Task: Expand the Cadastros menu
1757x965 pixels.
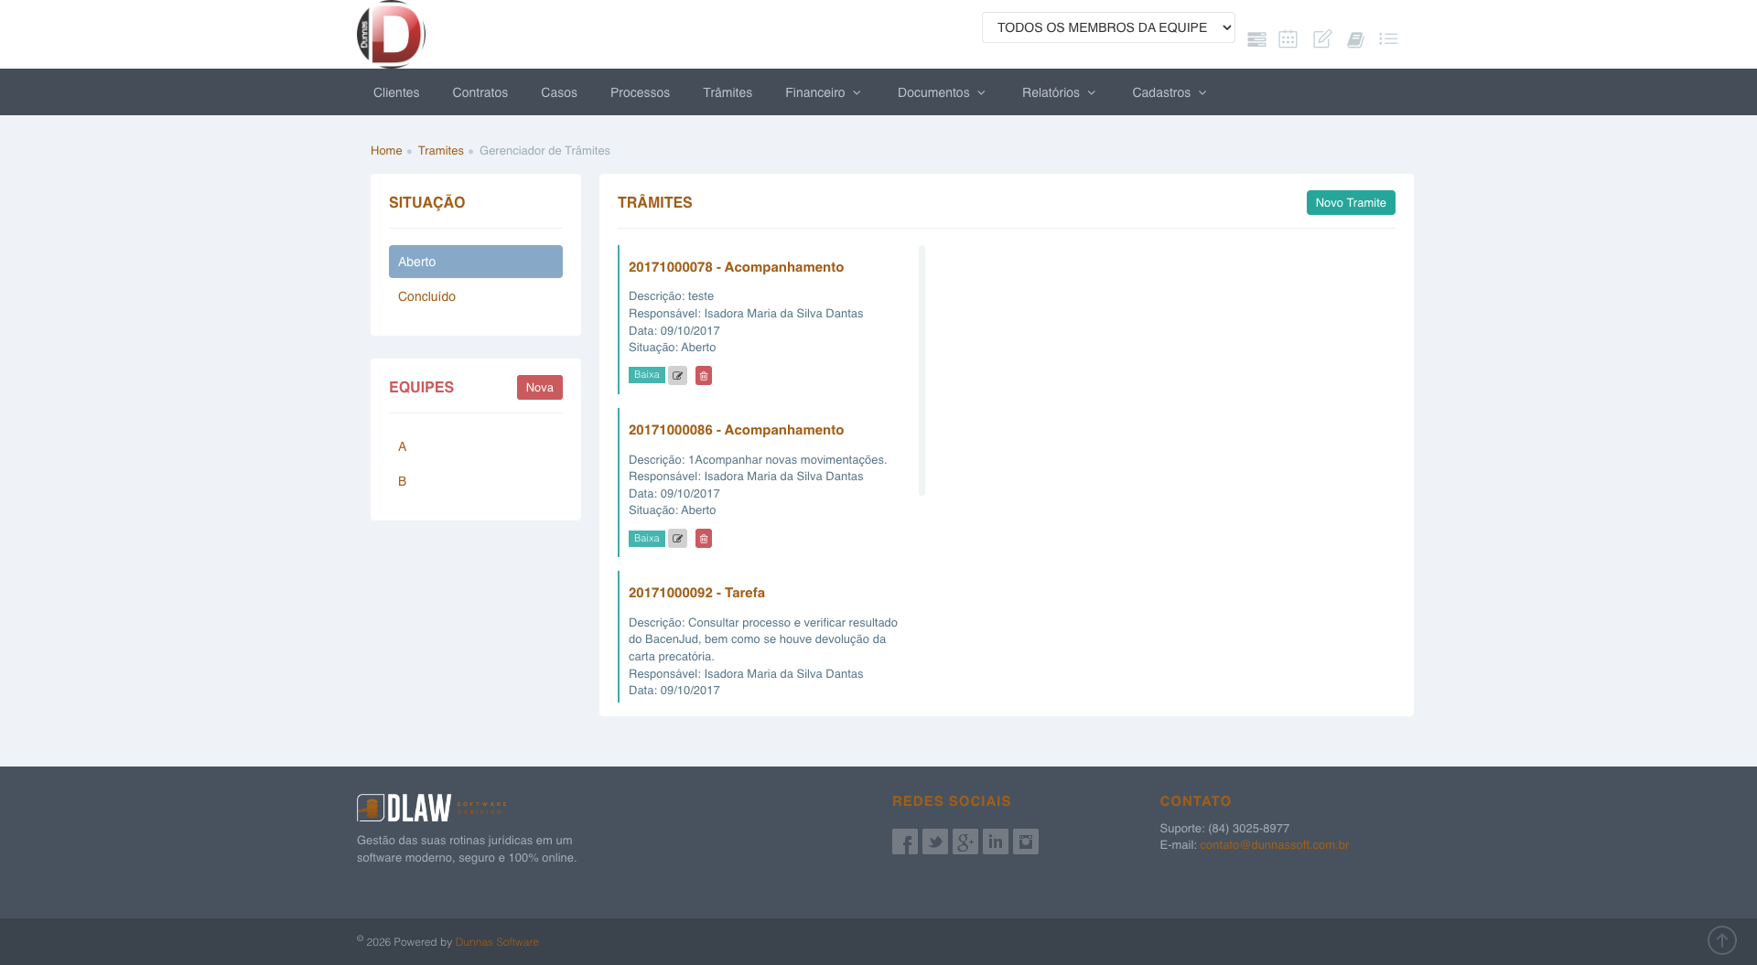Action: point(1169,92)
